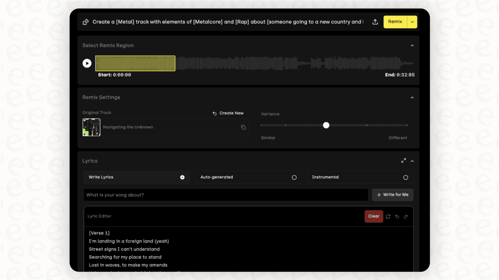This screenshot has height=280, width=499.
Task: Click the sparkle icon on Write for Me
Action: tap(379, 195)
